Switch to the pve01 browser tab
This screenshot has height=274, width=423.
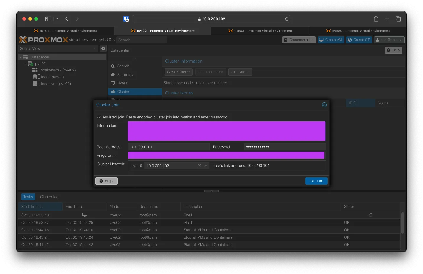65,31
